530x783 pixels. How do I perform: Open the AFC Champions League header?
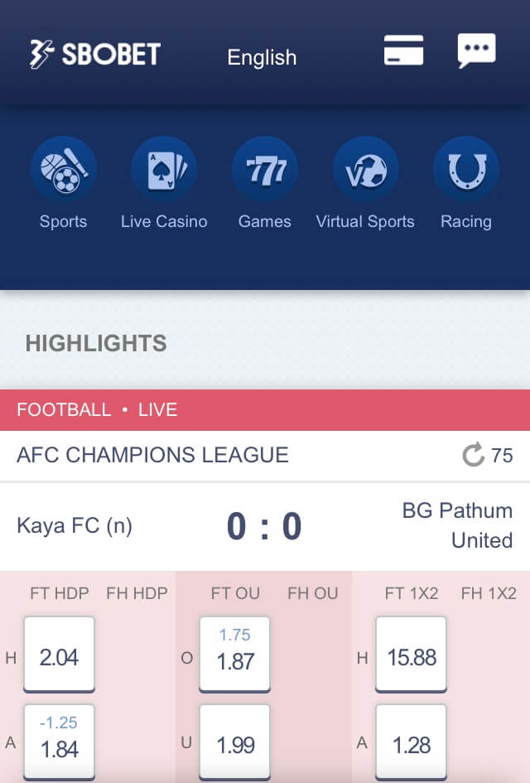click(153, 455)
